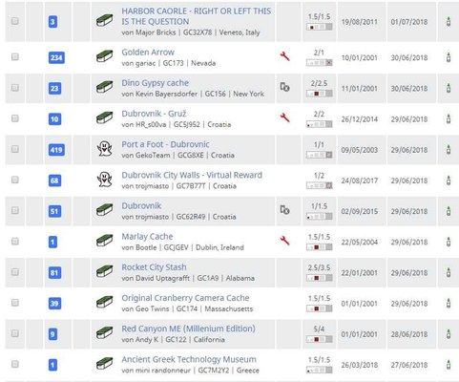Click the wrench maintenance icon for Golden Arrow
The height and width of the screenshot is (382, 459).
click(x=284, y=56)
